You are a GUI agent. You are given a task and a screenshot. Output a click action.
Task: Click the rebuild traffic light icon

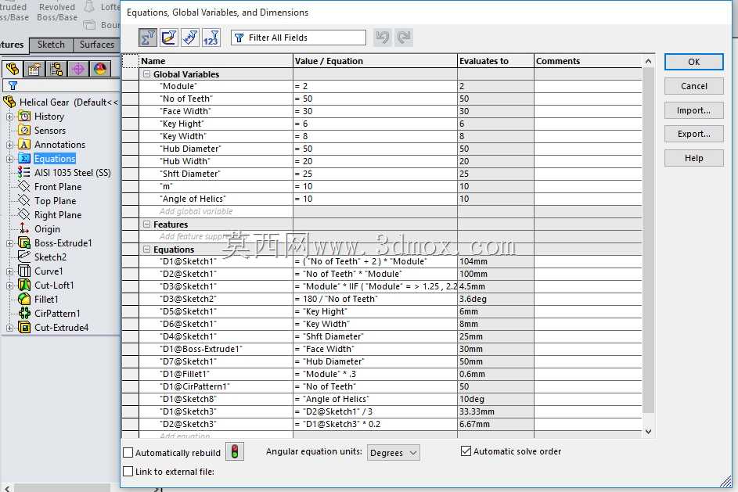point(235,452)
